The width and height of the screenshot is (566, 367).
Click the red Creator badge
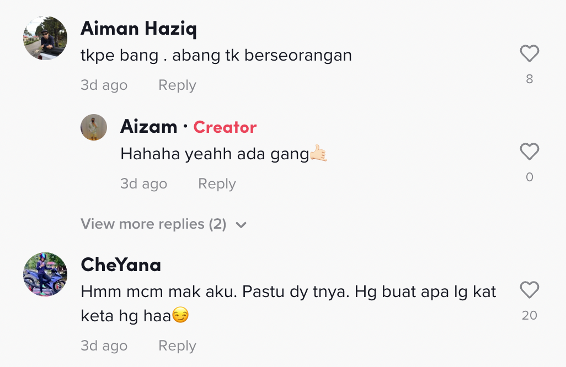[x=225, y=127]
